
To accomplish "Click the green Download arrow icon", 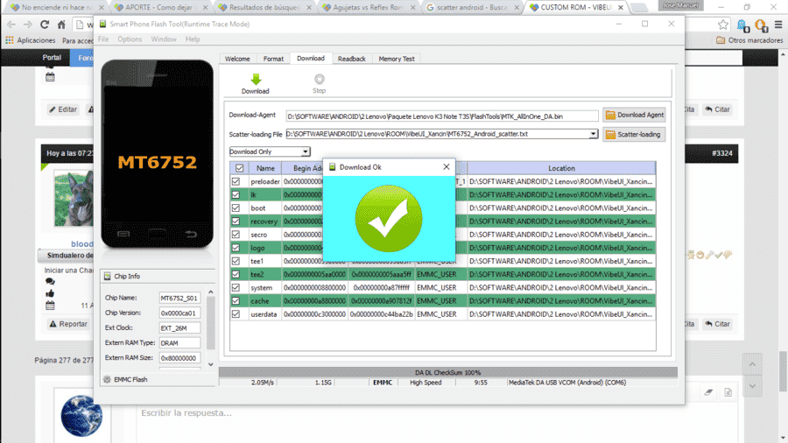I will point(256,80).
